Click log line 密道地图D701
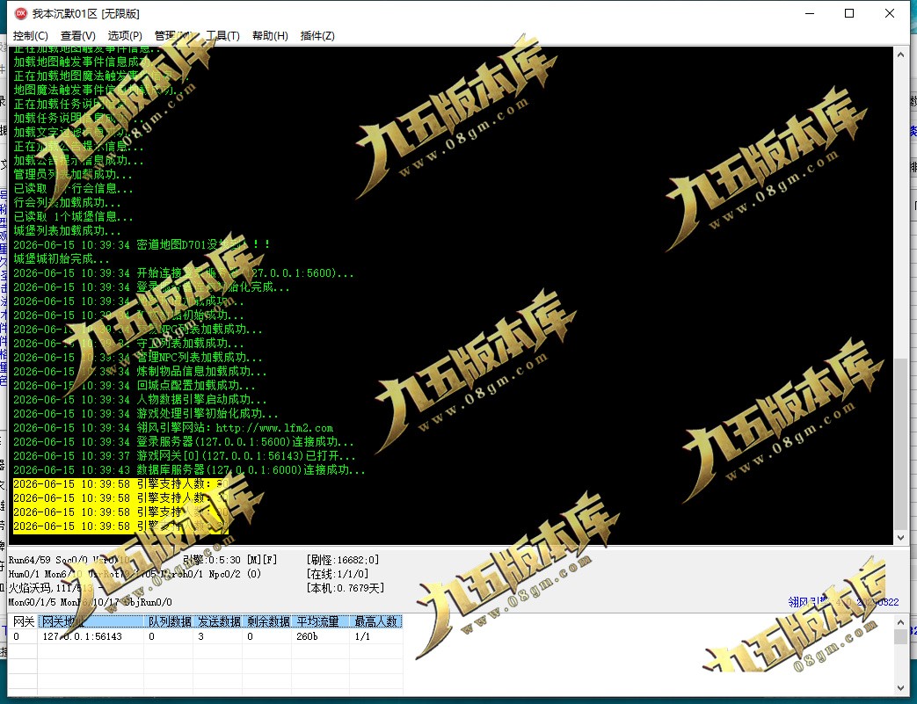 142,245
